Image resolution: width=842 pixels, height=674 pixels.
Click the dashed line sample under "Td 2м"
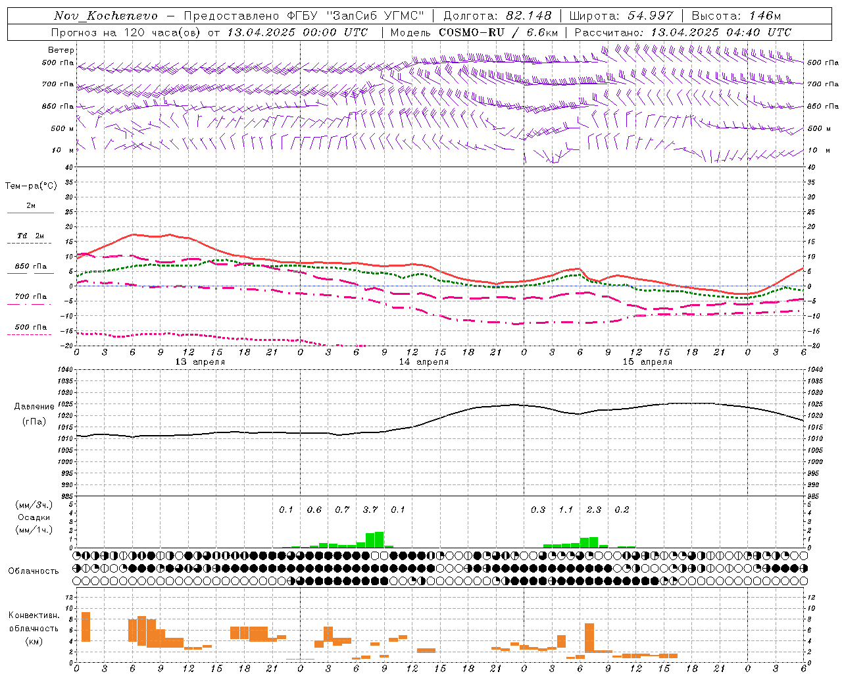click(30, 244)
